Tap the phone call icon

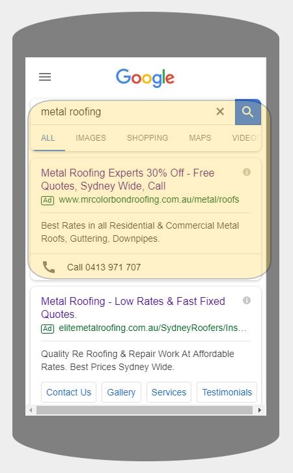coord(49,267)
